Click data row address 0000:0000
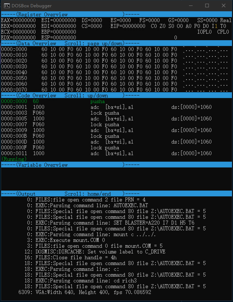233x302 pixels. pyautogui.click(x=14, y=49)
